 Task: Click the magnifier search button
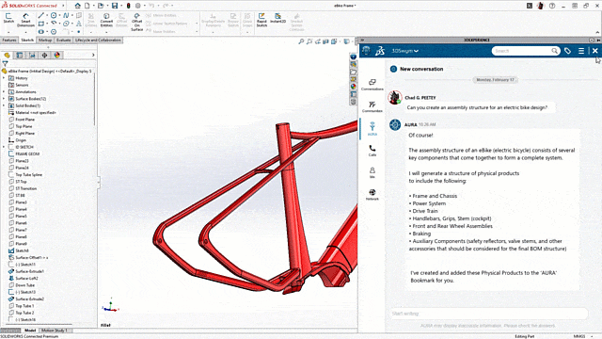pyautogui.click(x=554, y=51)
